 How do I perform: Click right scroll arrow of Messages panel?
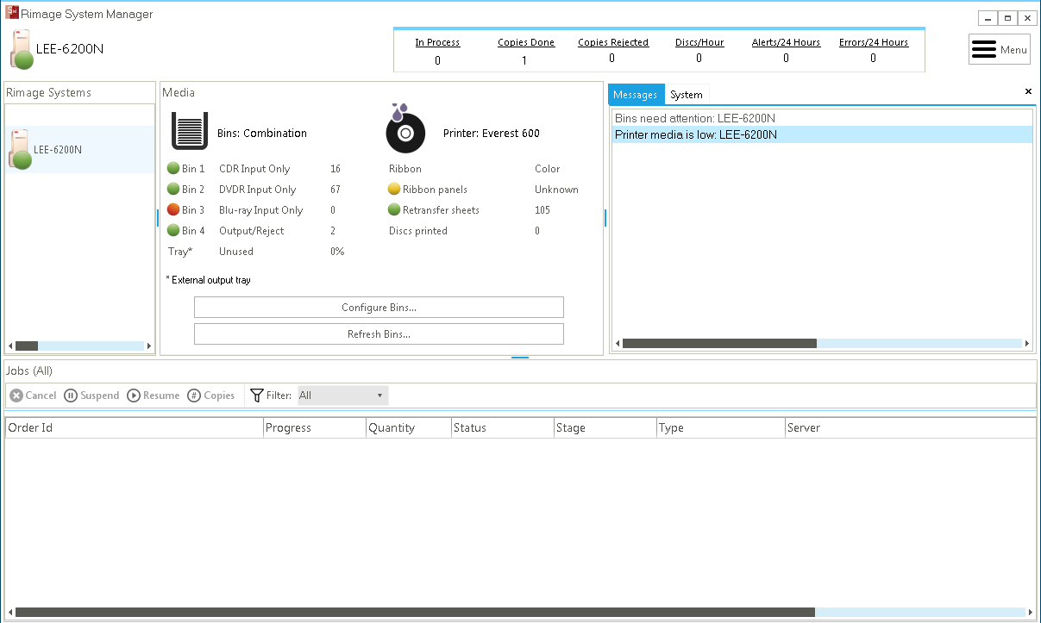coord(1027,344)
